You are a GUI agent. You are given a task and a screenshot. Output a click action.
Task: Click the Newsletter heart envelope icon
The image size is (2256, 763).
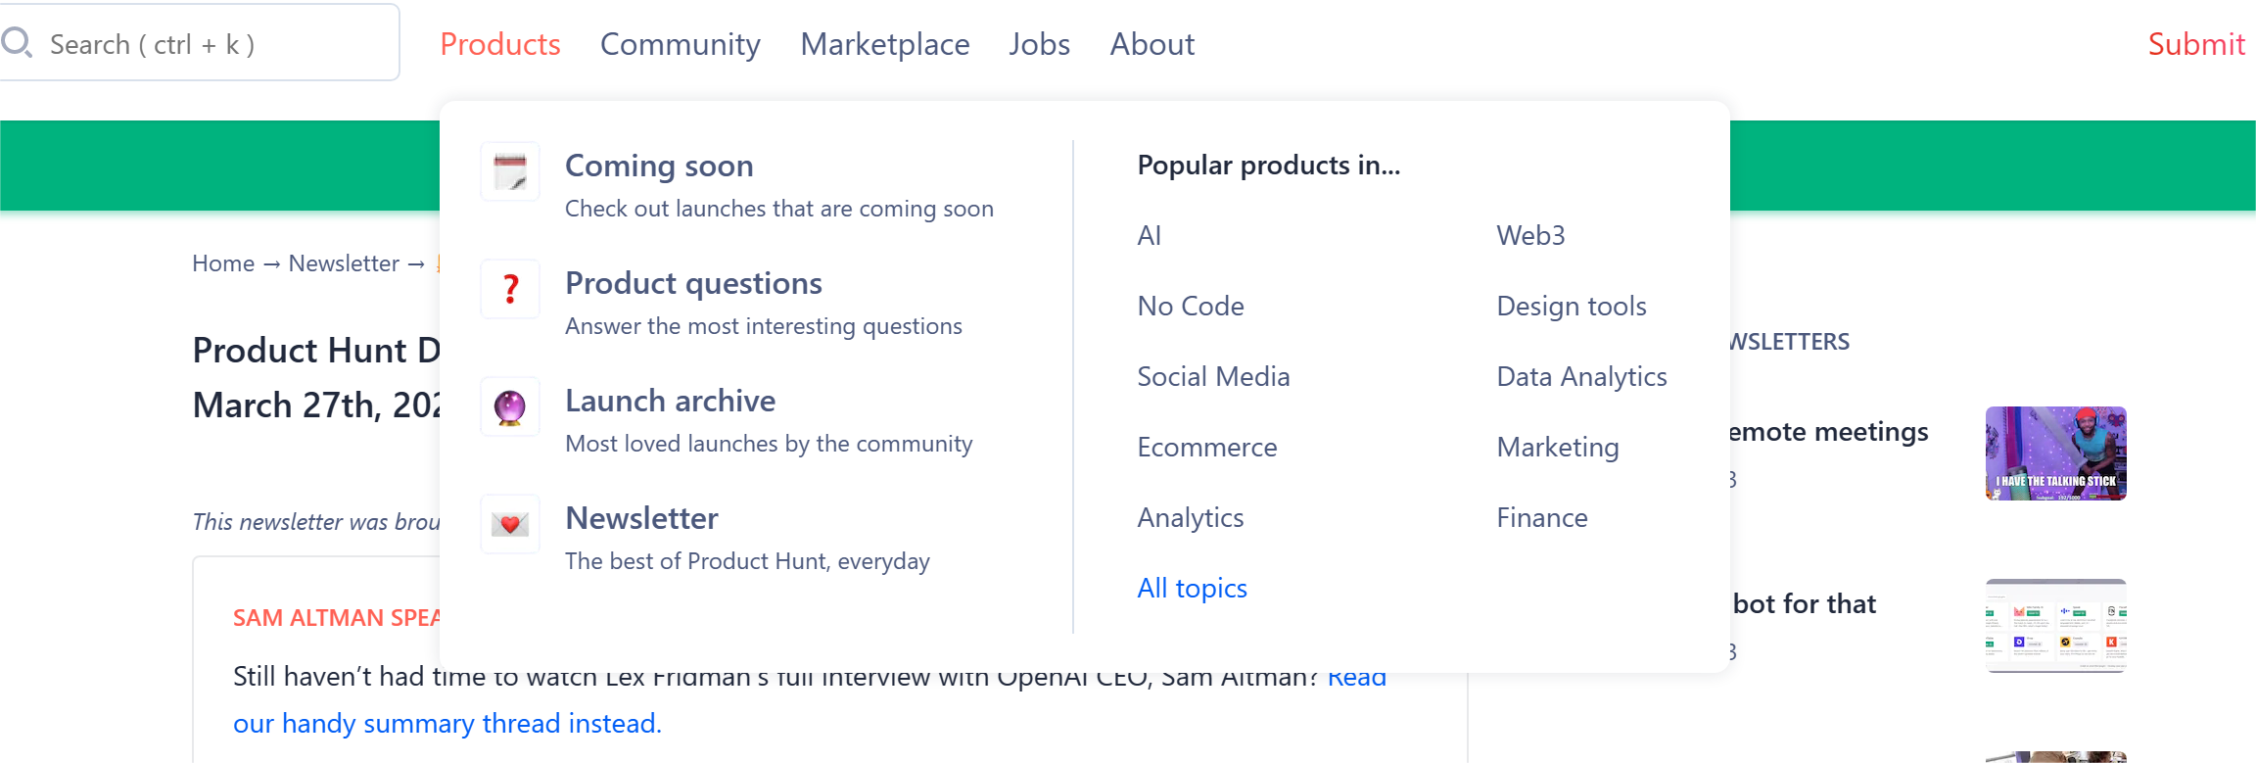510,524
